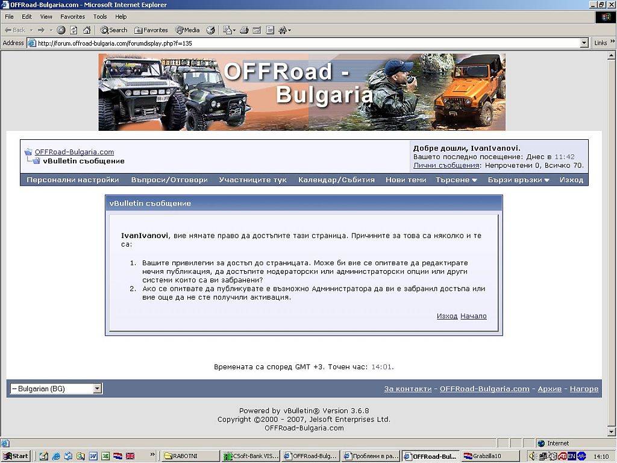The height and width of the screenshot is (463, 617).
Task: Expand quick launch overflow chevron
Action: (152, 455)
